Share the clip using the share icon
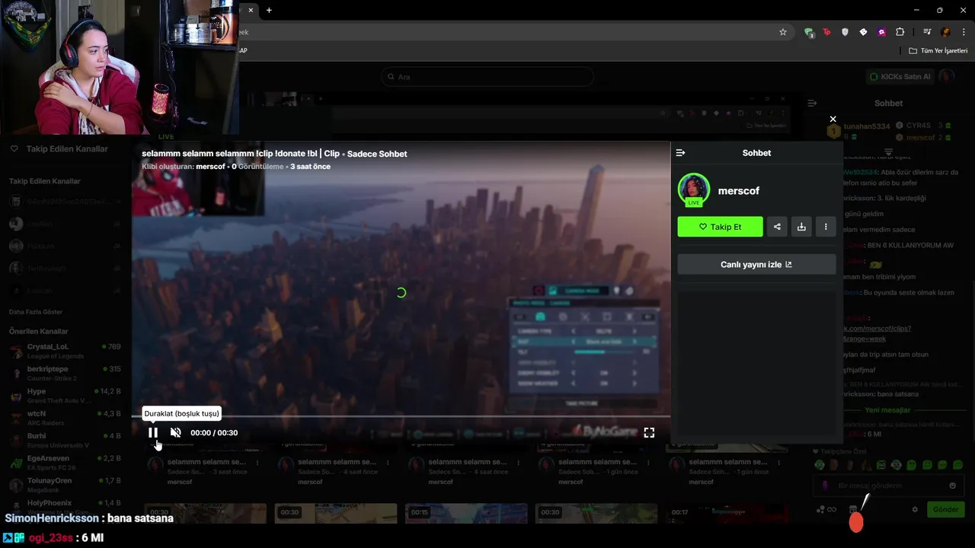This screenshot has height=548, width=975. click(777, 227)
